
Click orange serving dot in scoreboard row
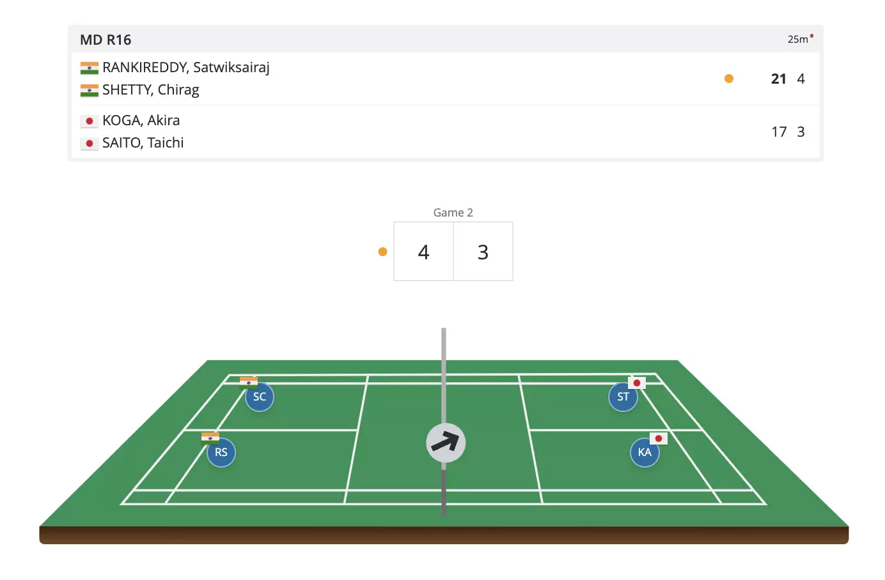point(729,79)
